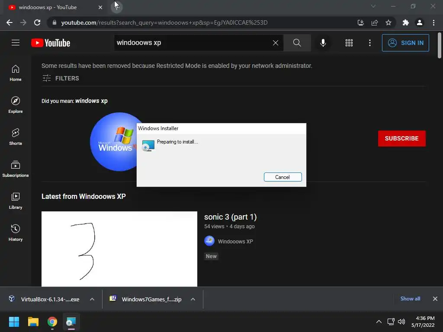Screen dimensions: 443x332
Task: Open the YouTube apps grid
Action: click(x=349, y=43)
